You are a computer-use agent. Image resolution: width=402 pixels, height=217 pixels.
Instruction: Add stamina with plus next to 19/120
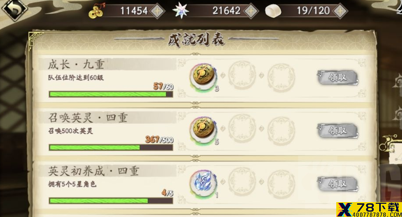coord(340,11)
